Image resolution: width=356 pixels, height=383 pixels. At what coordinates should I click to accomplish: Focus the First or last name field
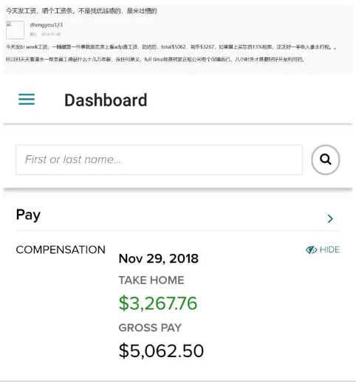(159, 159)
